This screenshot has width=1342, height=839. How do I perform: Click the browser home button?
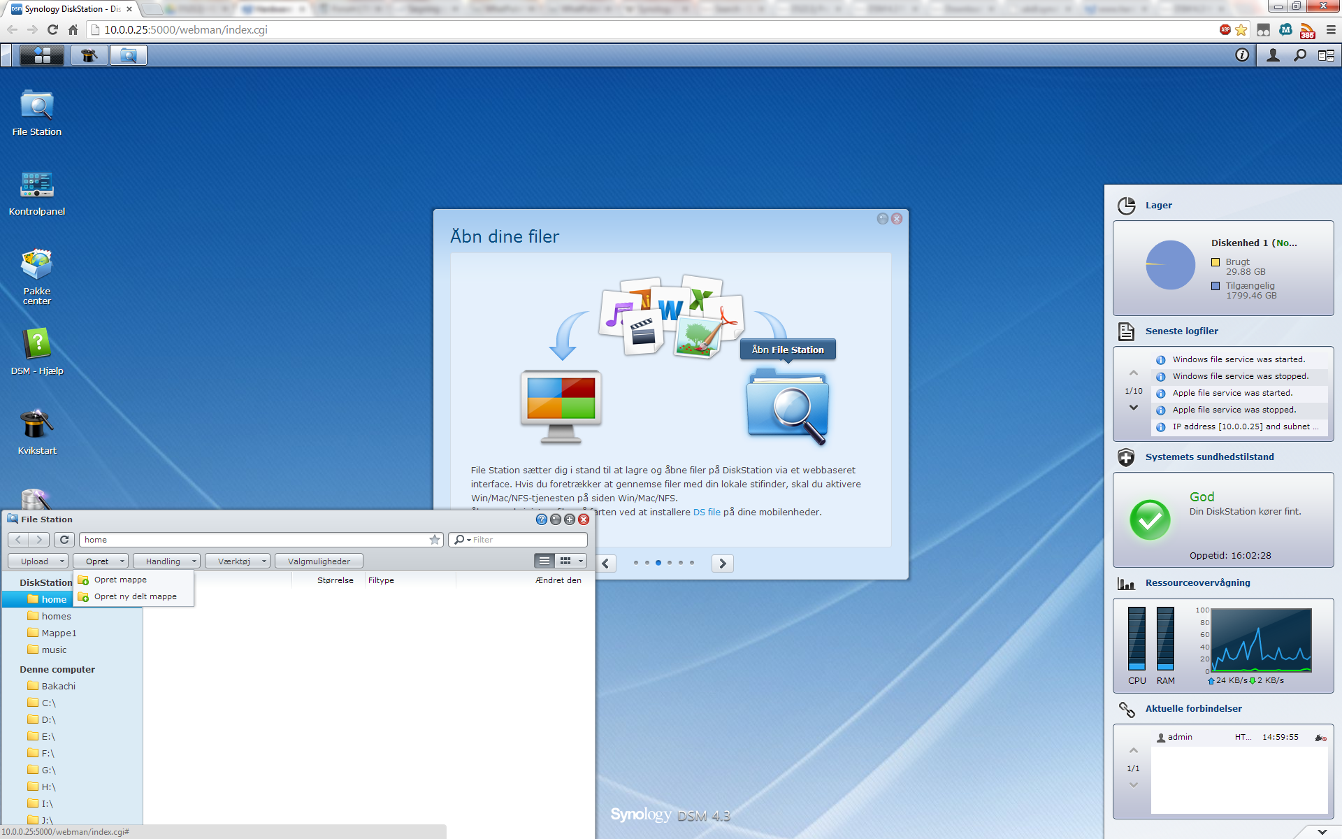[73, 29]
